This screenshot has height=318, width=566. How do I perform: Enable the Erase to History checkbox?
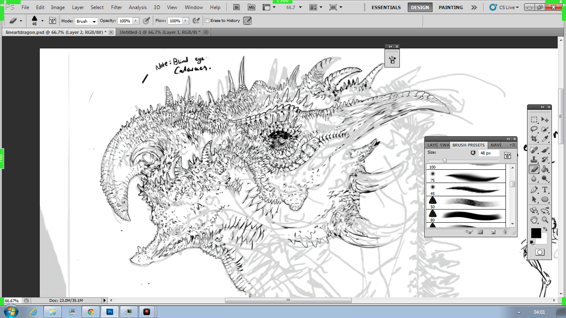(x=207, y=21)
